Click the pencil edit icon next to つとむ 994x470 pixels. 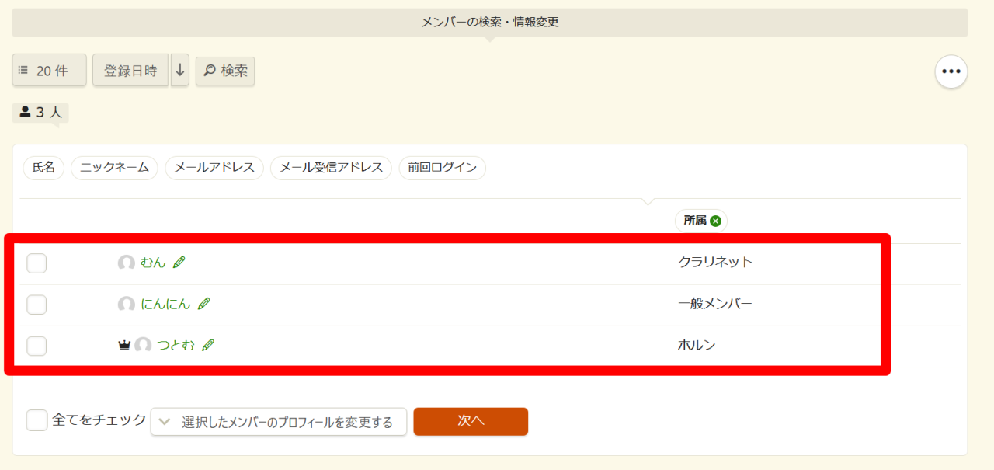point(208,345)
